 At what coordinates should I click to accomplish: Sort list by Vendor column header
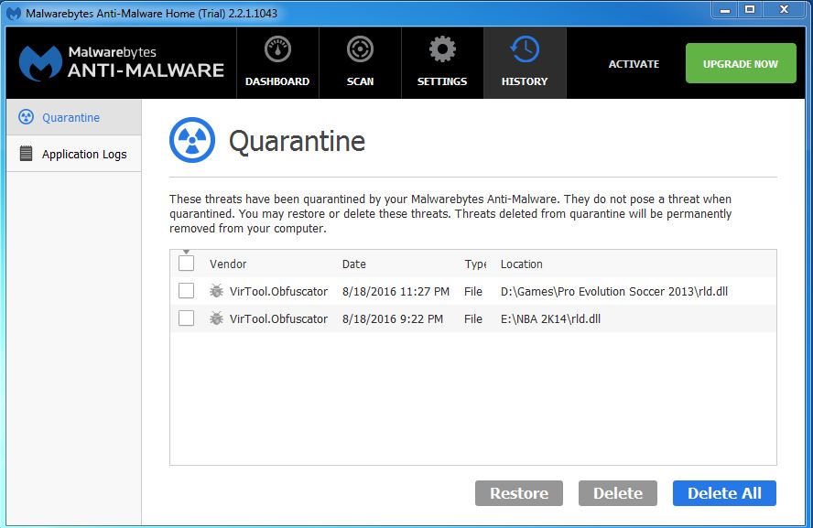tap(228, 264)
